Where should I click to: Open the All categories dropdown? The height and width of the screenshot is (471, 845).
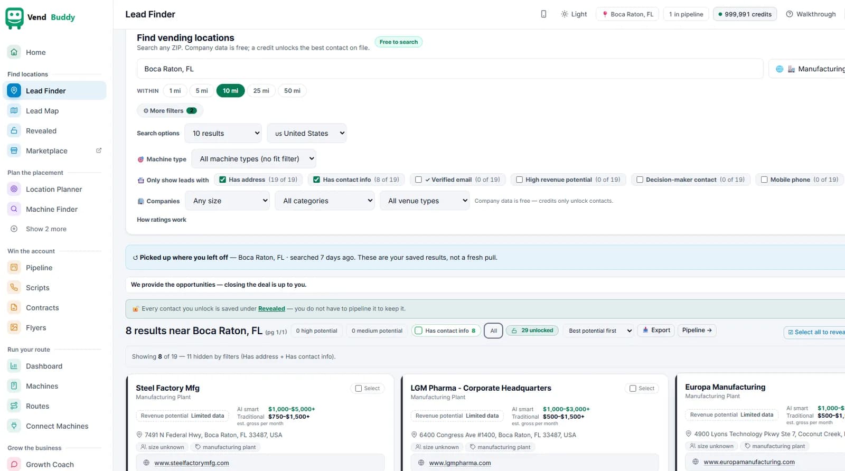[325, 201]
